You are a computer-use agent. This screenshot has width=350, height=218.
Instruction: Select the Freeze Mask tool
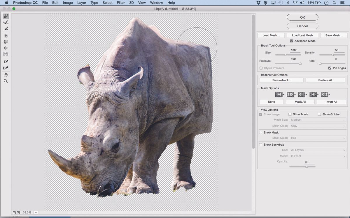click(6, 61)
